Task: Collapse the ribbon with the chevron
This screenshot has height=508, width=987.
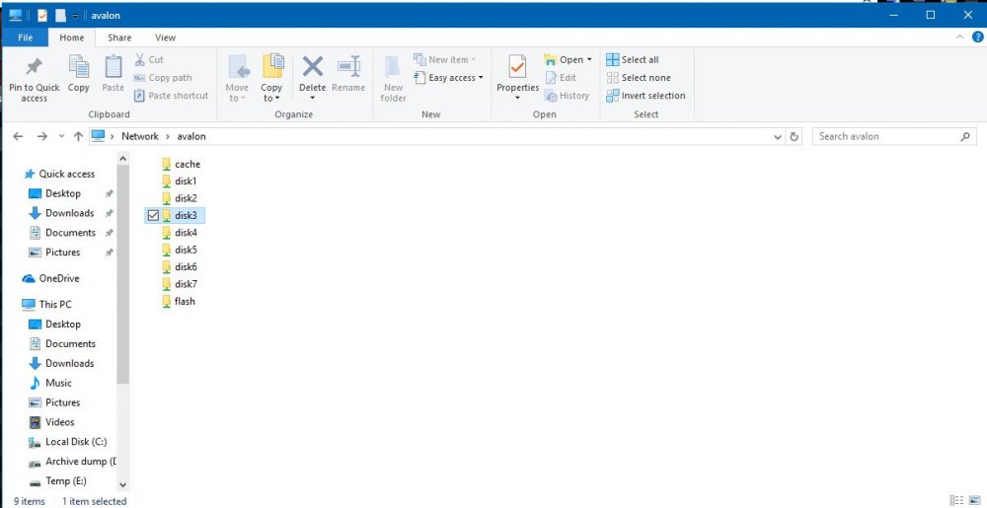Action: click(959, 37)
